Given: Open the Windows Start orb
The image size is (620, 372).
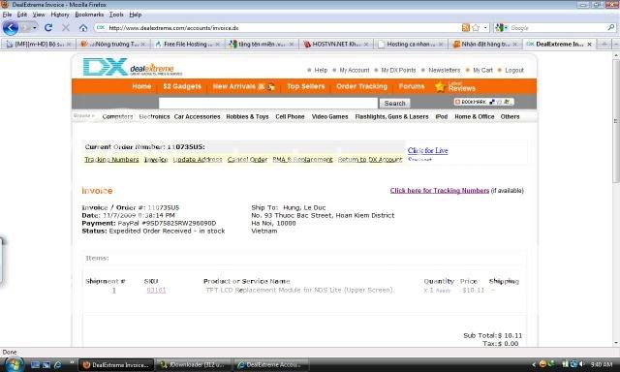Looking at the screenshot, I should (14, 364).
